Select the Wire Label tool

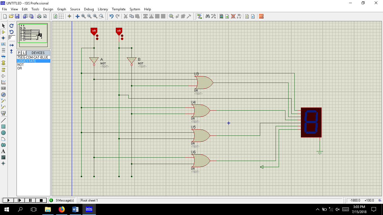click(x=4, y=44)
